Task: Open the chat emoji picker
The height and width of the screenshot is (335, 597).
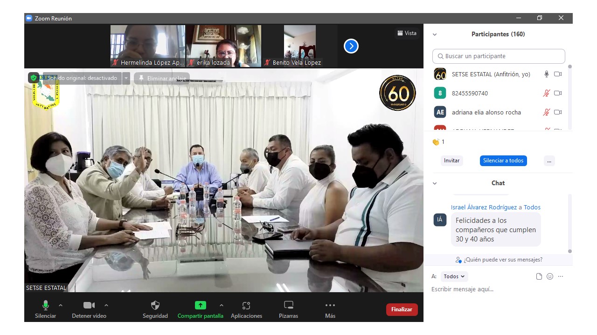Action: pos(550,276)
